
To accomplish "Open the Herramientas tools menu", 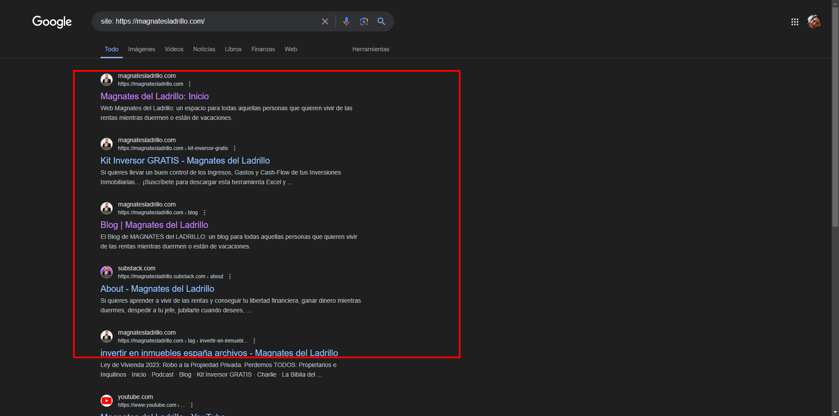I will coord(371,49).
